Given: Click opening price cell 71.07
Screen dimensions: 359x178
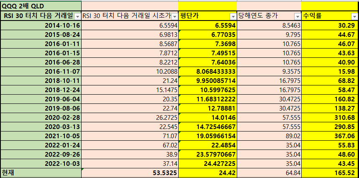Looking at the screenshot, I should coord(130,136).
